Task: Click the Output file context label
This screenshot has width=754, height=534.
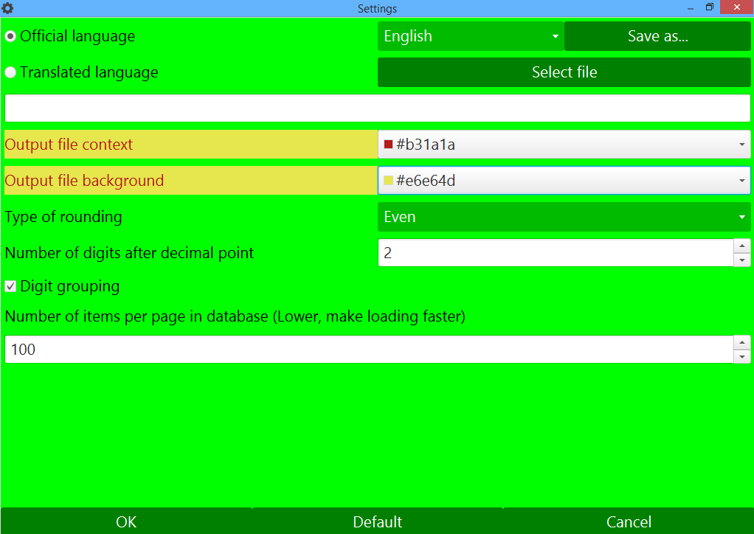Action: (69, 145)
